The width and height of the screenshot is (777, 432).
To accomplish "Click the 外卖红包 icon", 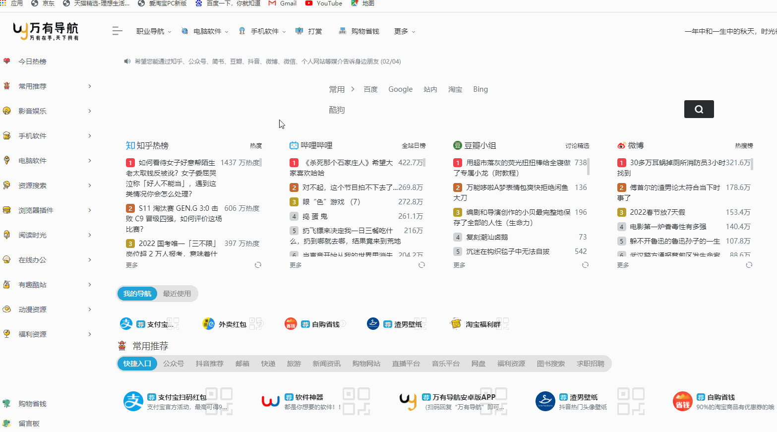I will 208,324.
